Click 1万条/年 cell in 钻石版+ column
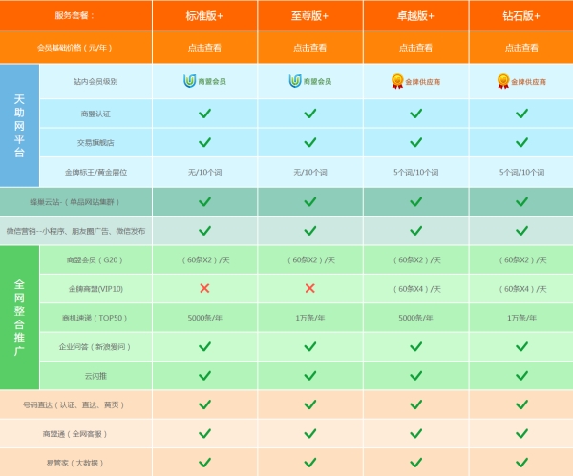Viewport: 573px width, 476px height. pyautogui.click(x=521, y=318)
